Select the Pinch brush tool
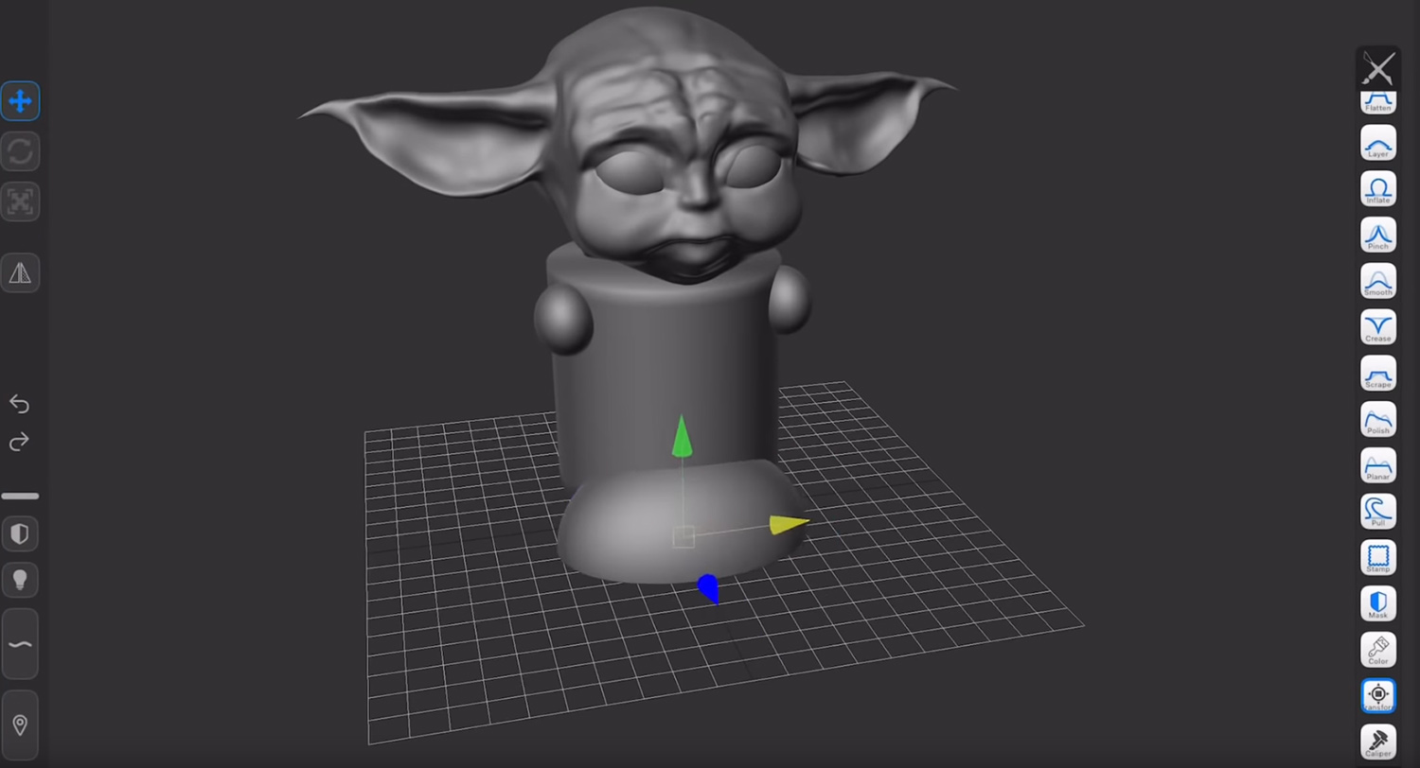Screen dimensions: 1420x768 (x=1377, y=235)
